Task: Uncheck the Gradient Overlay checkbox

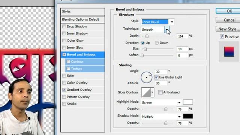Action: (64, 90)
